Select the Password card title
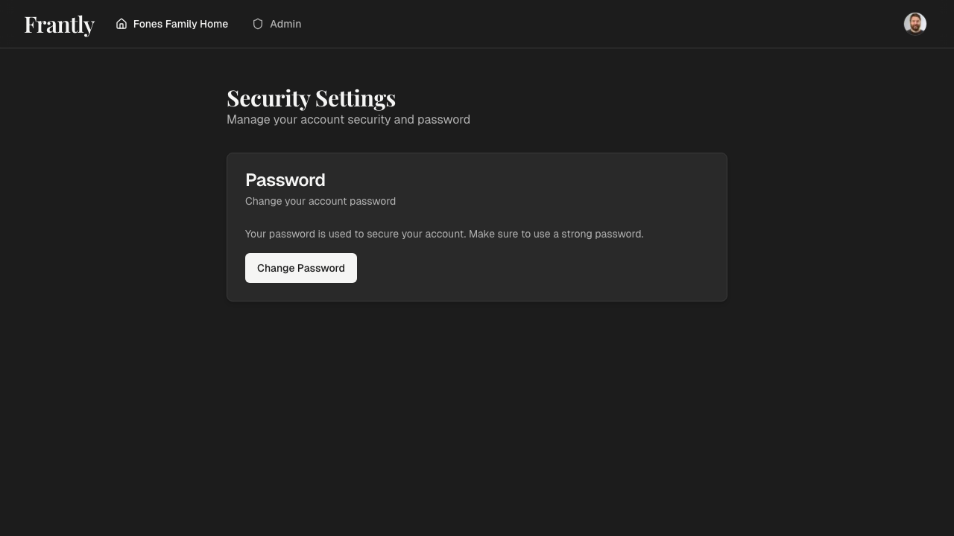Screen dimensions: 954x536 285,180
